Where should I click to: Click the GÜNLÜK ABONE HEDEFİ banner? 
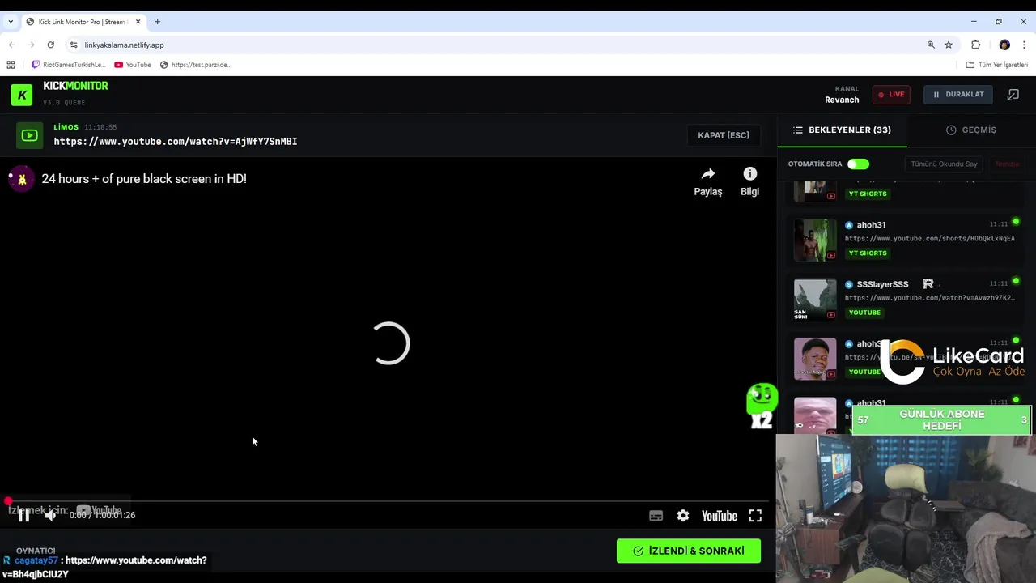pos(942,420)
